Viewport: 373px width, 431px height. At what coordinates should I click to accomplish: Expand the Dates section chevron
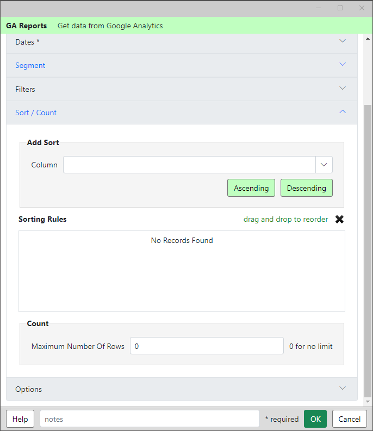tap(343, 41)
